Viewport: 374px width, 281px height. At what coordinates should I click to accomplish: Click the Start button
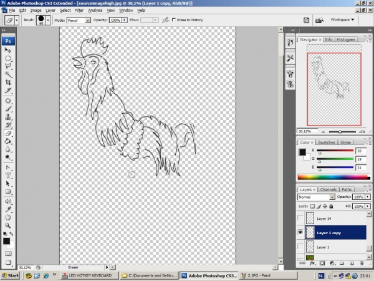[10, 275]
